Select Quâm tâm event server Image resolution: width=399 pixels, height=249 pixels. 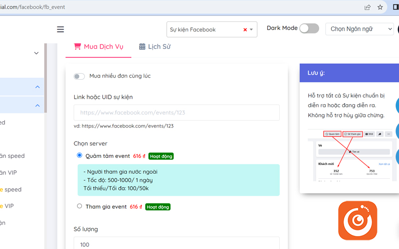pos(79,155)
